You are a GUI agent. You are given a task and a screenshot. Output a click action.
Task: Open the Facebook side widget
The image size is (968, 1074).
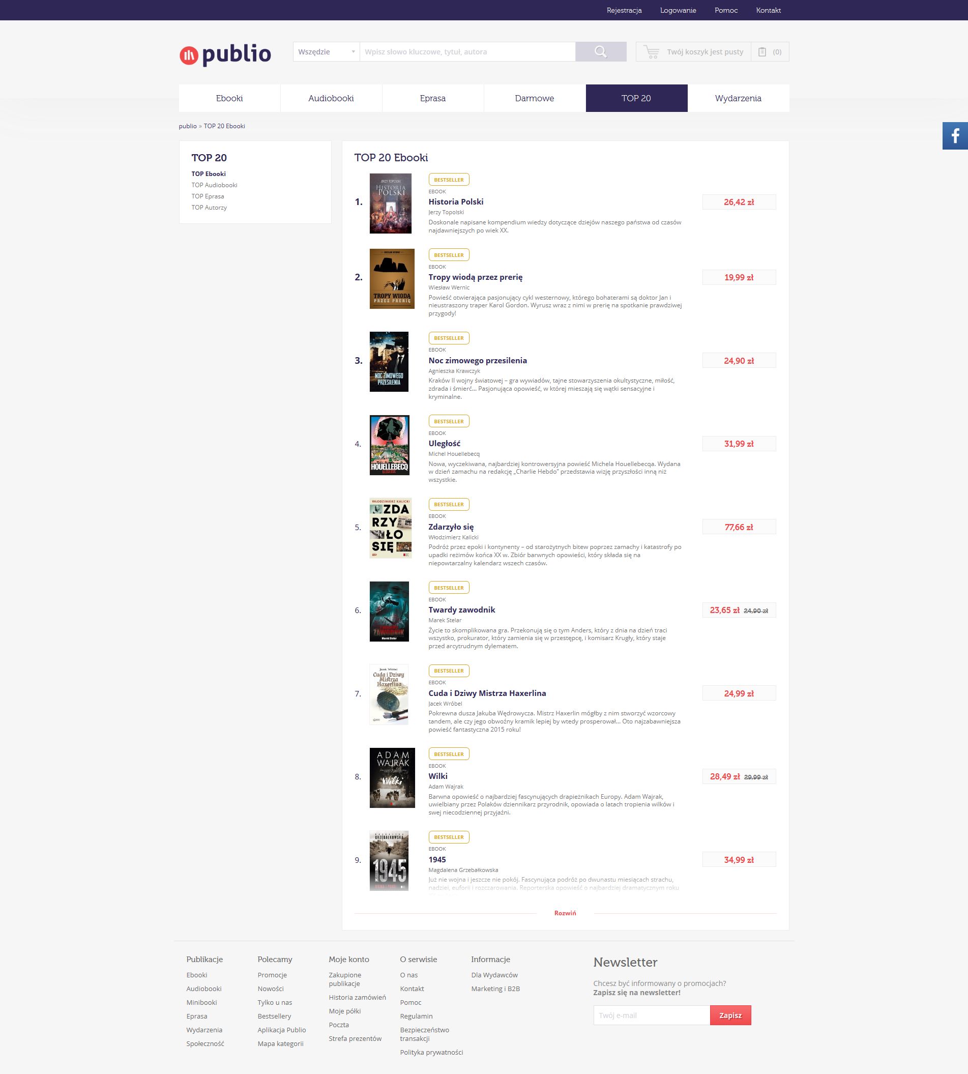pos(955,136)
